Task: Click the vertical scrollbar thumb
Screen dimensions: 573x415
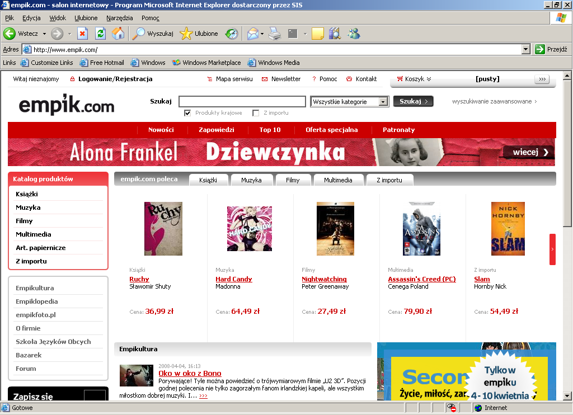Action: (x=567, y=153)
